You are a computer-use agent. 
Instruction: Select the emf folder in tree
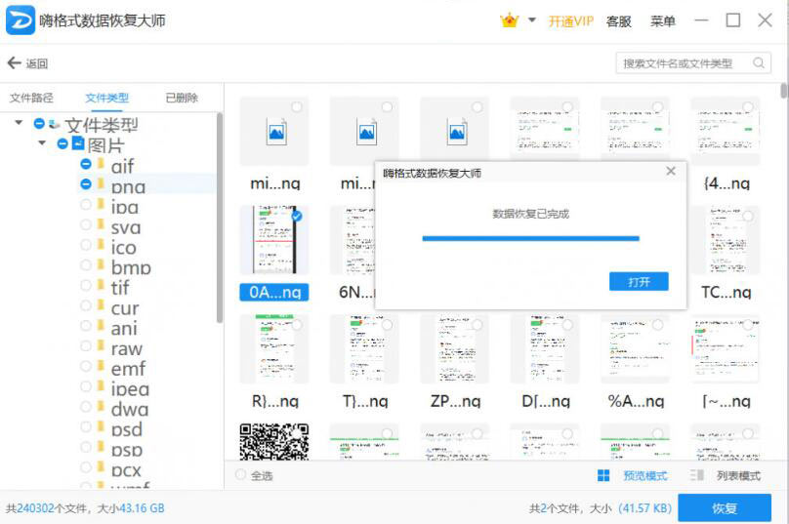pos(128,369)
